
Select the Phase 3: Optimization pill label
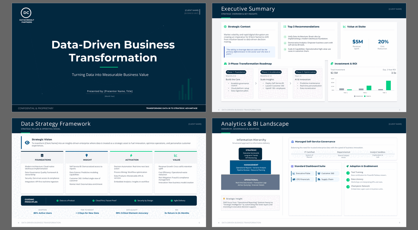tap(306, 72)
